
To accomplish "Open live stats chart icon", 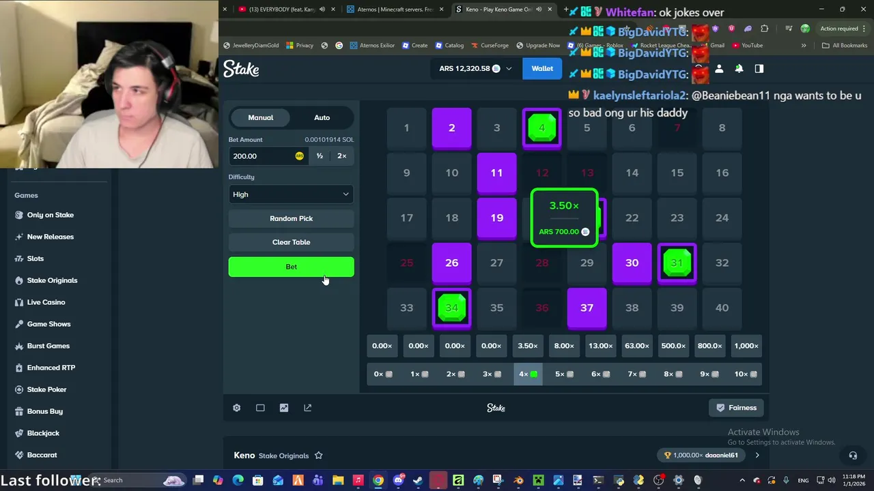I will [x=284, y=408].
